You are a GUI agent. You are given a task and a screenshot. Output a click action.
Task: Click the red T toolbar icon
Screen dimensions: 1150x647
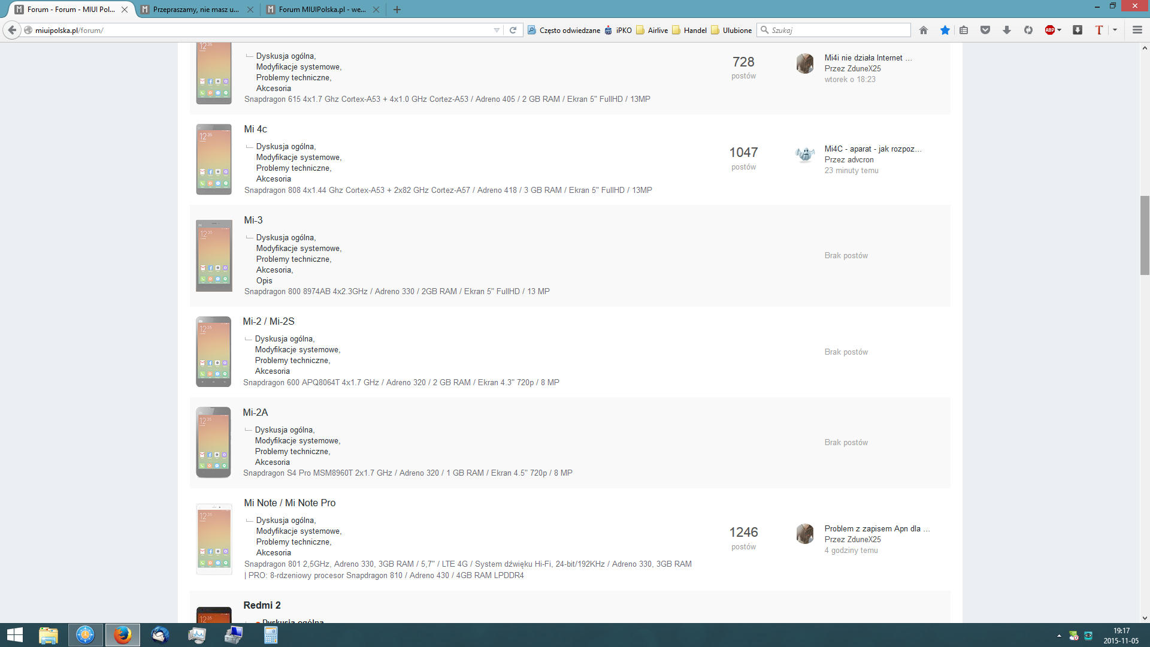click(x=1098, y=30)
